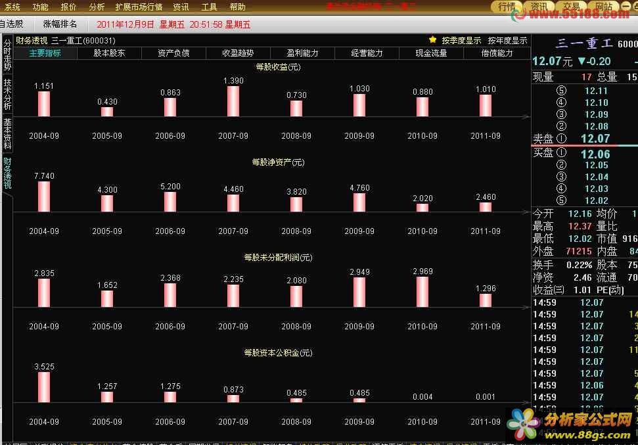This screenshot has height=445, width=638.
Task: Switch to 按年度显示 yearly view
Action: tap(507, 40)
